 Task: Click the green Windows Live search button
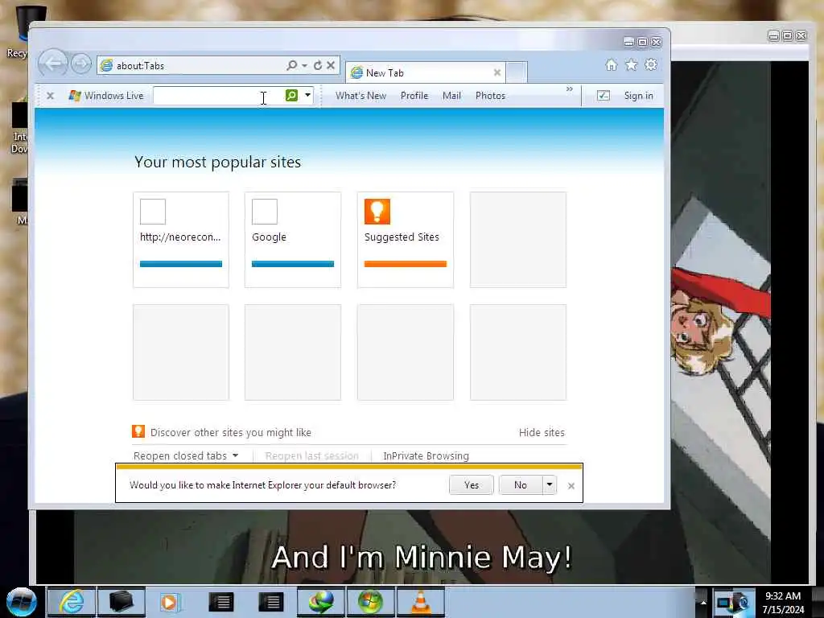pos(291,95)
